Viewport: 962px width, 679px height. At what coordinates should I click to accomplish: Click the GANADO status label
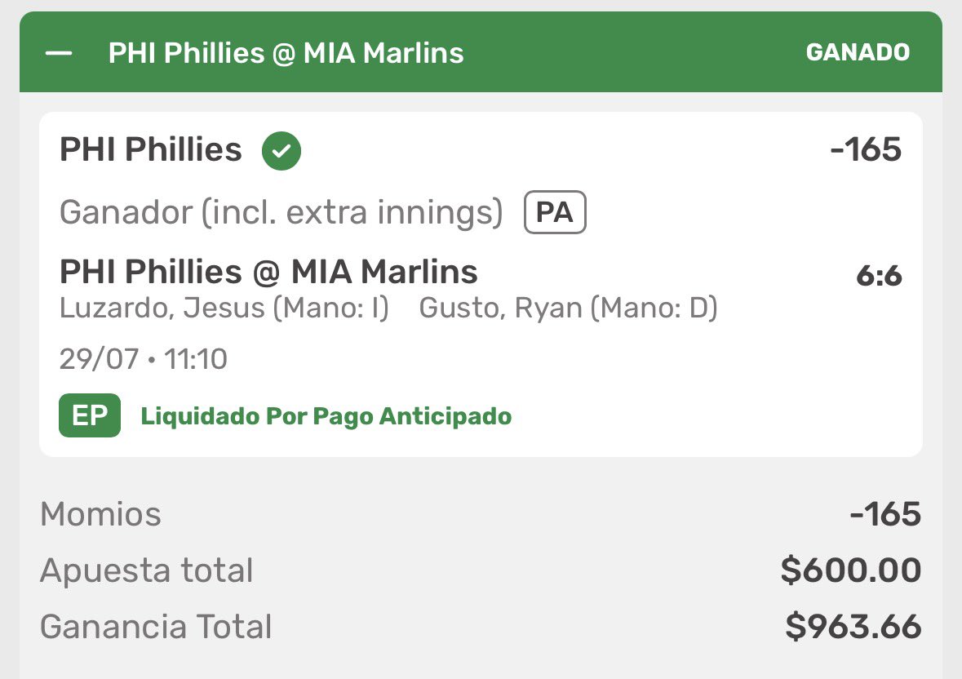click(857, 53)
